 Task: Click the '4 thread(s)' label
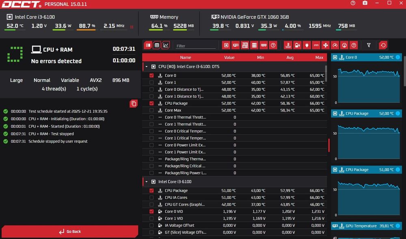[x=54, y=89]
